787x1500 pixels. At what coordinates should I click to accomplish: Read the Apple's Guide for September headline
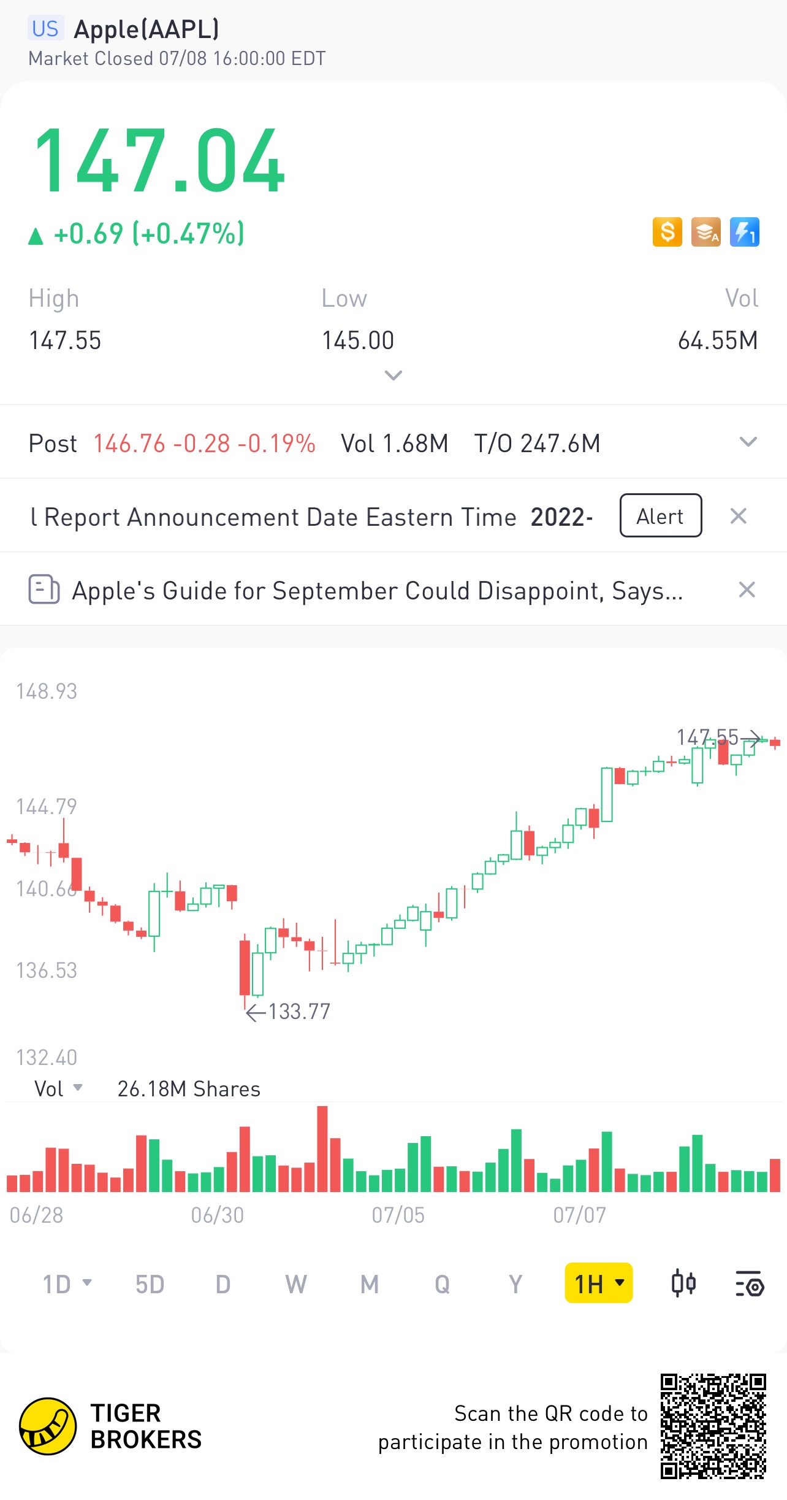click(x=377, y=591)
